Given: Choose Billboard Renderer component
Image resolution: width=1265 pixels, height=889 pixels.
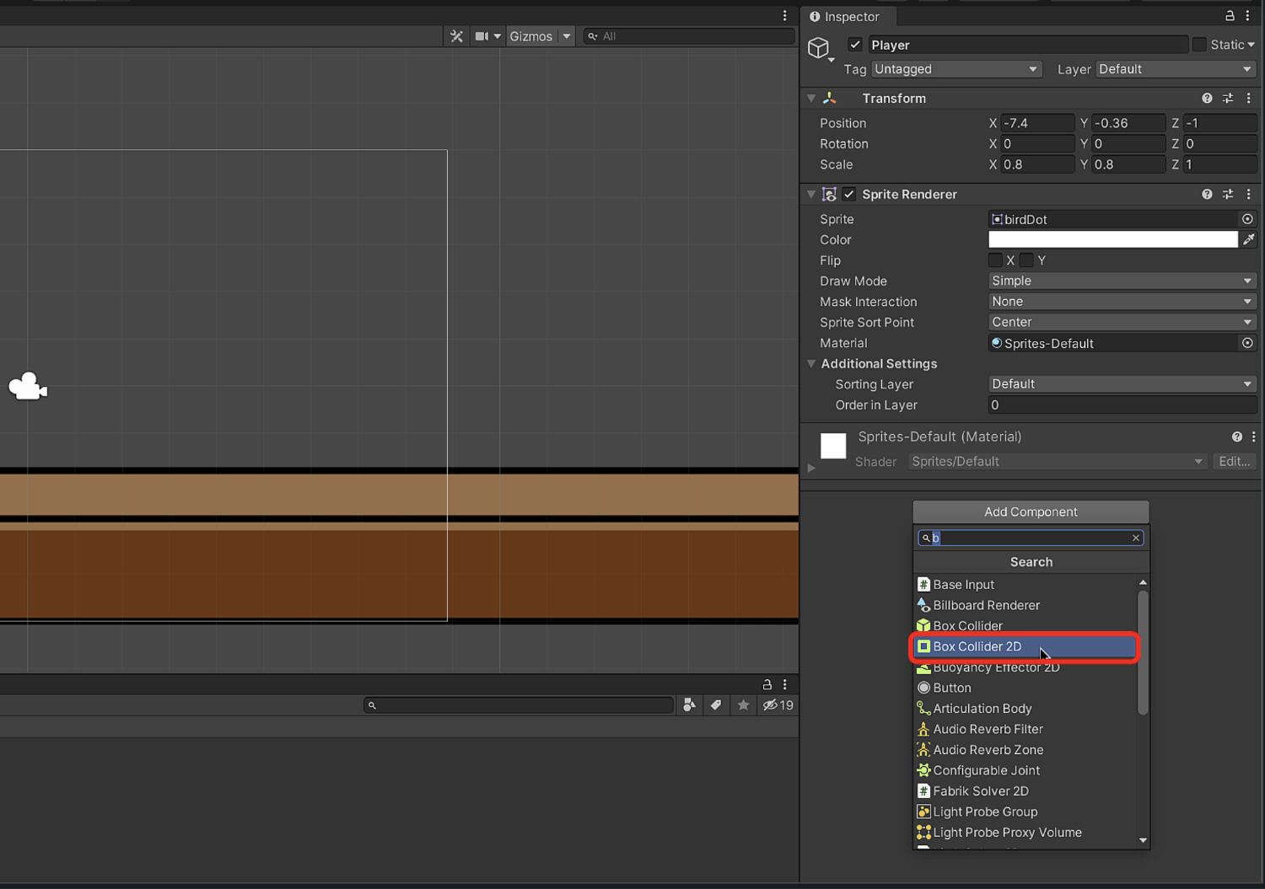Looking at the screenshot, I should (x=1025, y=605).
